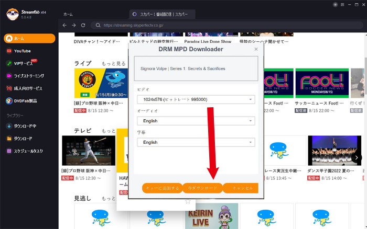Select ライブストリーミング in the sidebar
Image resolution: width=367 pixels, height=229 pixels.
(29, 76)
